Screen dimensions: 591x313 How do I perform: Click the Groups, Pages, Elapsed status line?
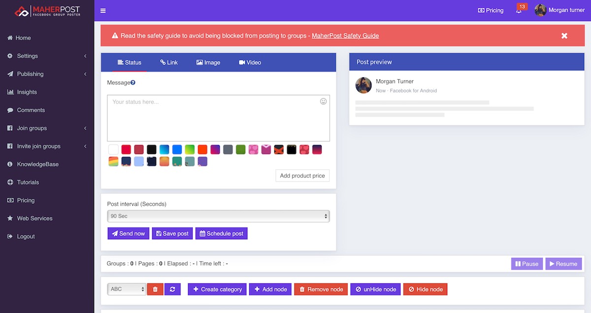tap(167, 264)
